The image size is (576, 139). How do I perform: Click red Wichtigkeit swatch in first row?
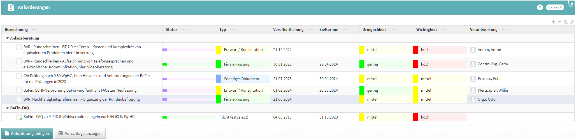(x=415, y=50)
